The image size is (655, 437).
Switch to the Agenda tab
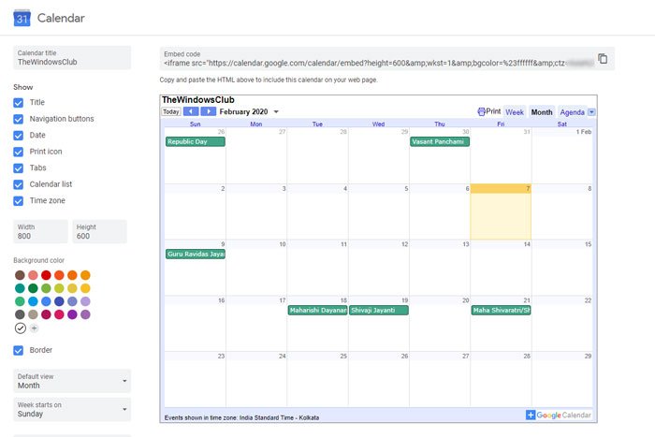pyautogui.click(x=572, y=112)
